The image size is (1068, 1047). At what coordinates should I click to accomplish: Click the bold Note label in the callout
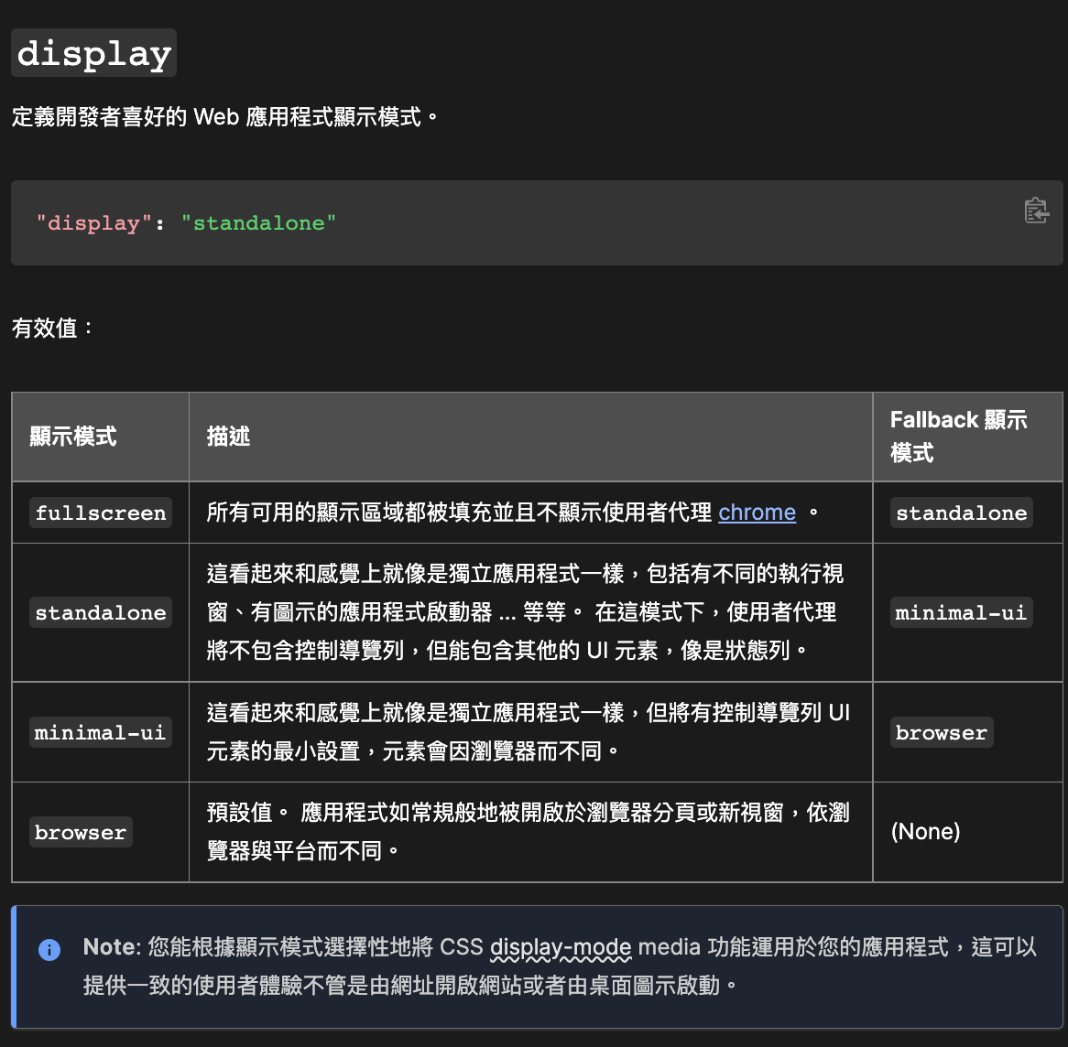pyautogui.click(x=111, y=947)
